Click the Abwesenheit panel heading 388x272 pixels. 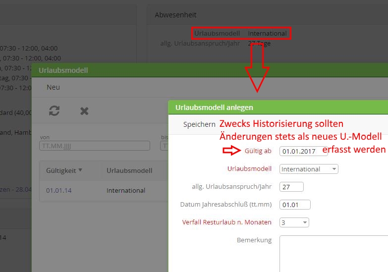(x=175, y=15)
